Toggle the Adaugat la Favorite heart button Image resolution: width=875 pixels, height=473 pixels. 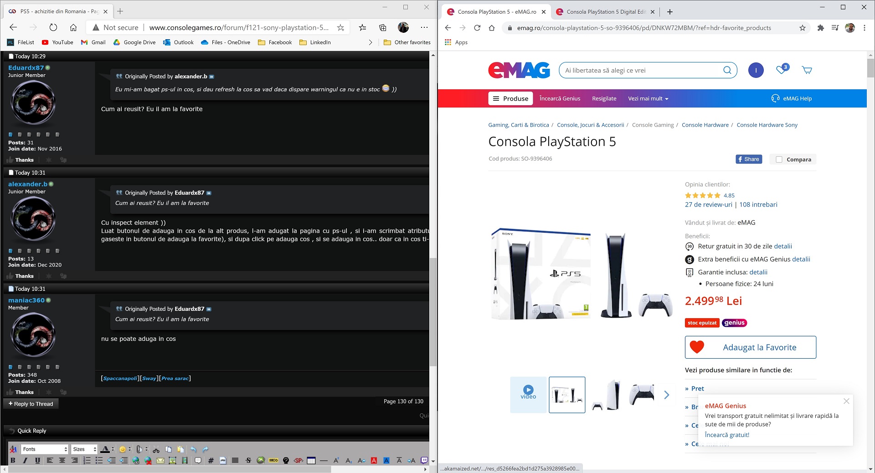pyautogui.click(x=751, y=347)
